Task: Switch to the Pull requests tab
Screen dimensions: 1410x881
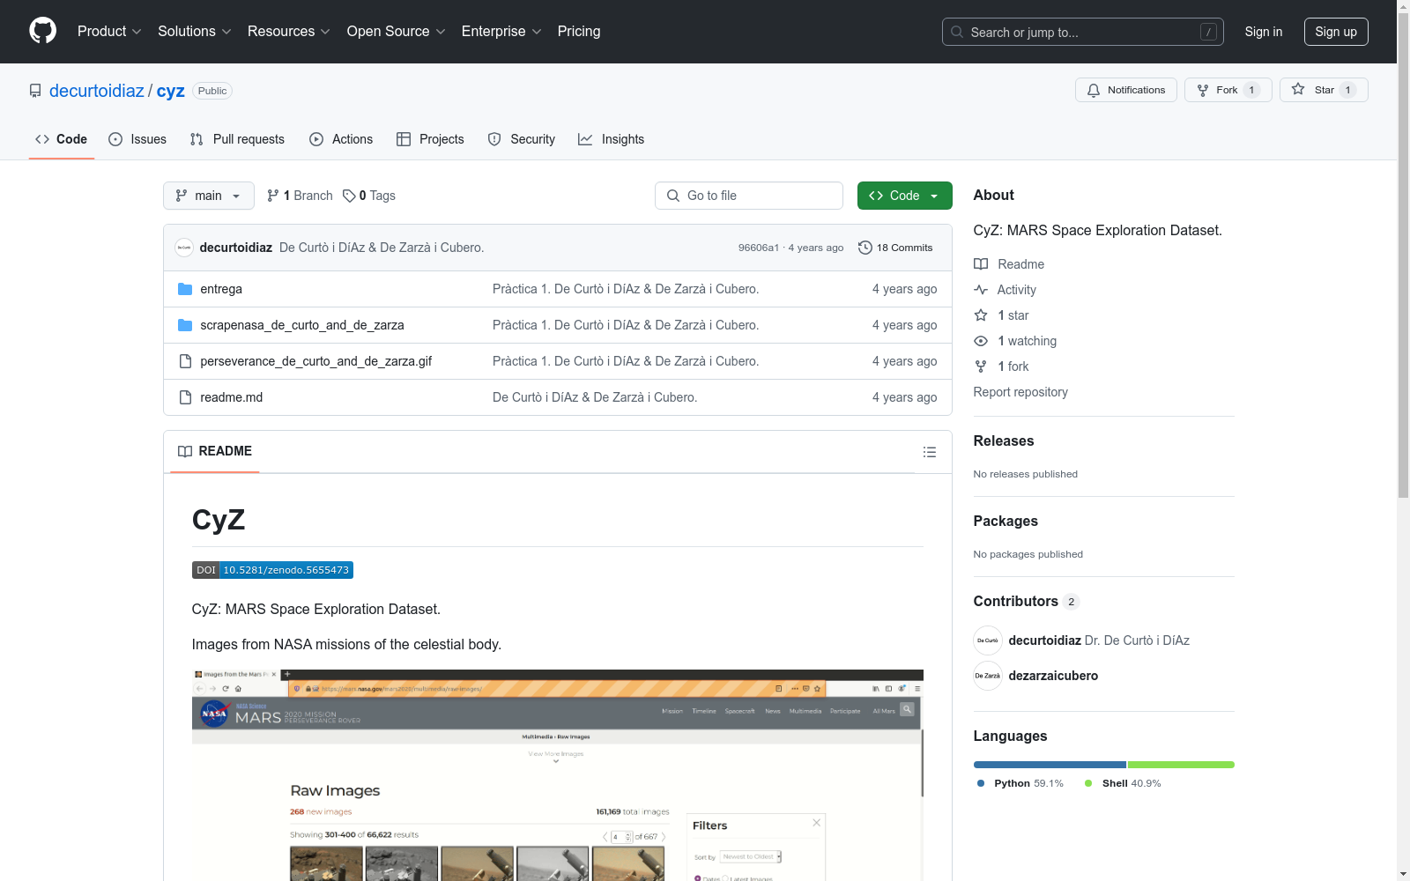Action: [x=237, y=139]
